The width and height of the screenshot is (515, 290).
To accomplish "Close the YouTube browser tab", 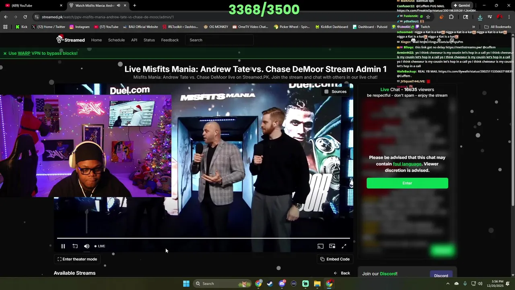I will tap(61, 6).
